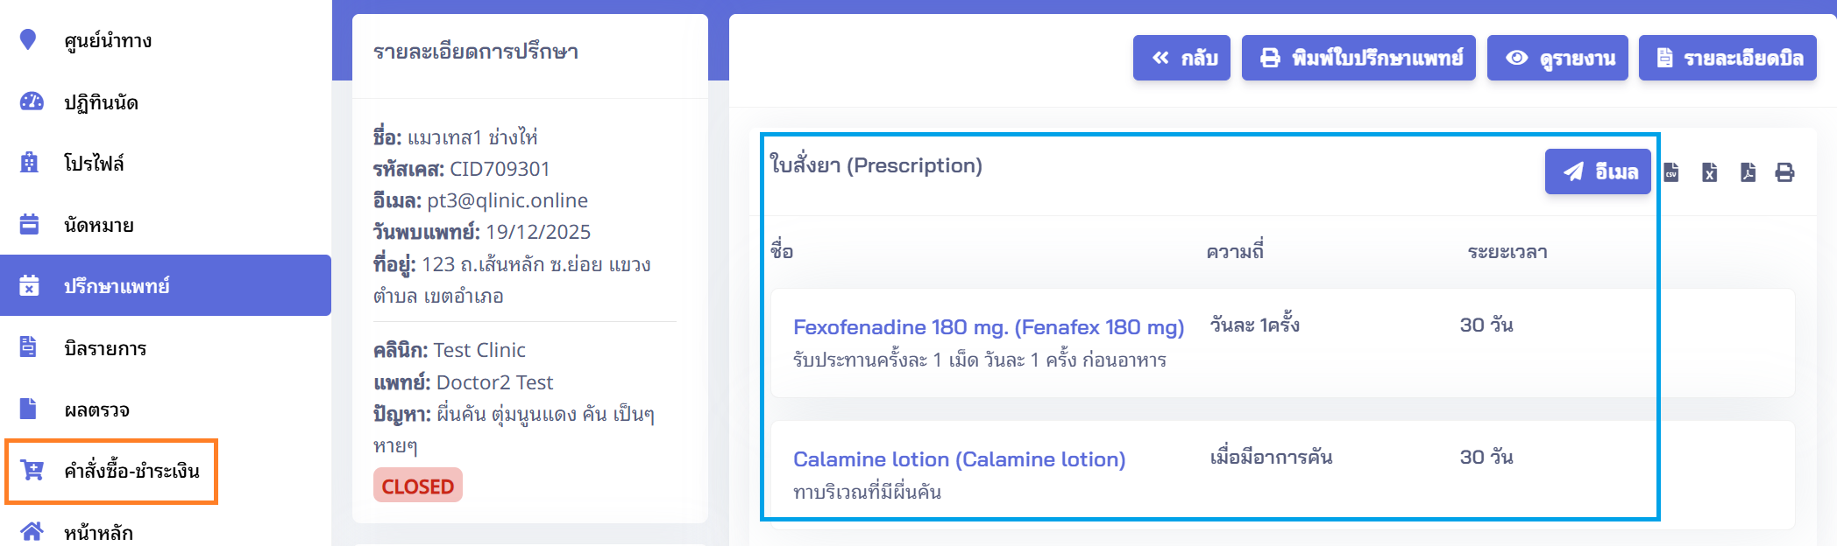Select ปรึกษาแพทย์ consultation menu item
Image resolution: width=1837 pixels, height=546 pixels.
[x=117, y=286]
